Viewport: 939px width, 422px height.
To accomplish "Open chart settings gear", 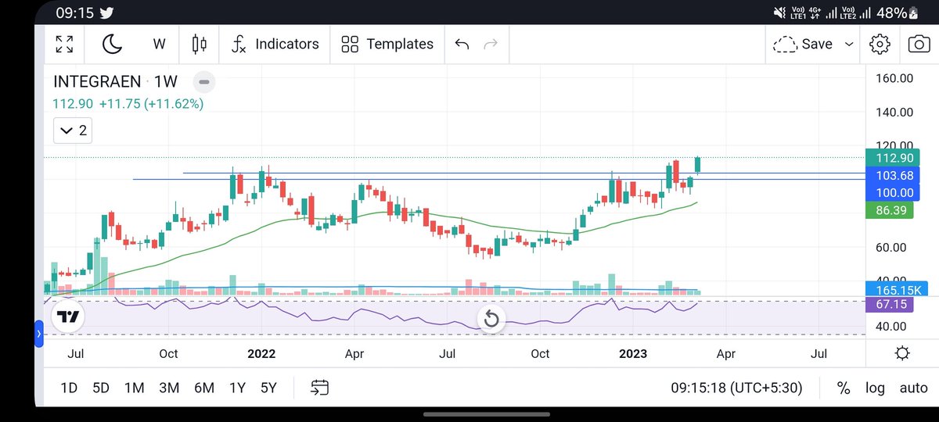I will point(880,44).
